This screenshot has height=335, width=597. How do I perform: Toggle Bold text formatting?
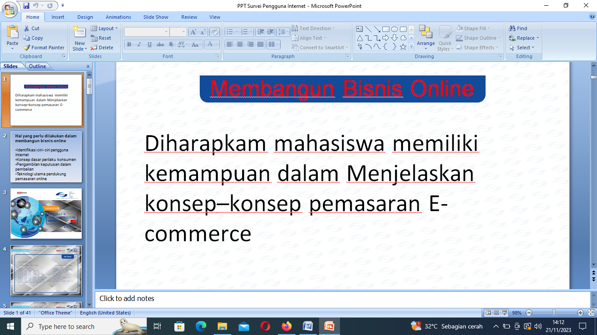pos(129,44)
